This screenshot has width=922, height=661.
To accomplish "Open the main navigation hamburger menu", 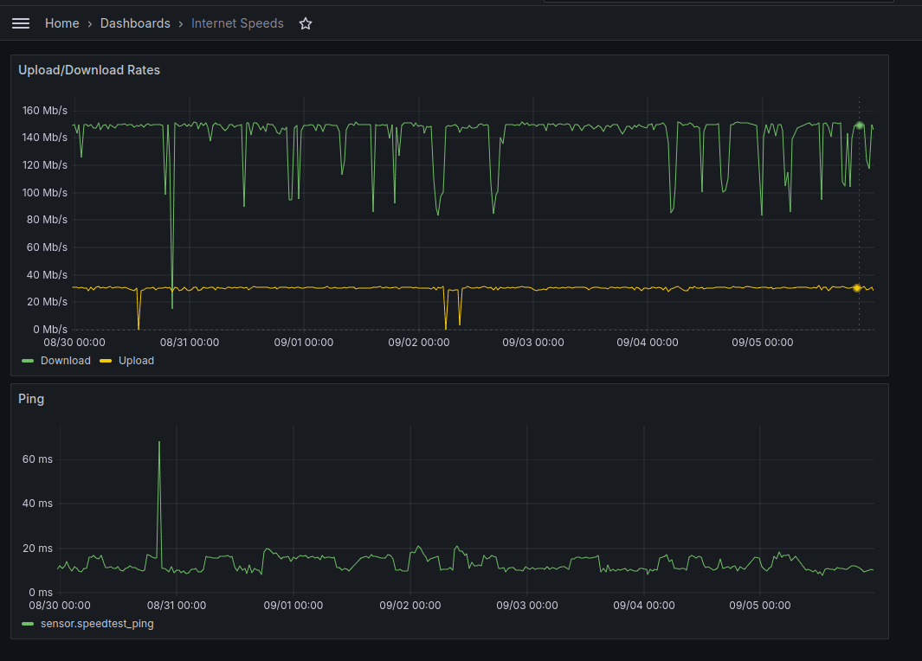I will pos(20,23).
